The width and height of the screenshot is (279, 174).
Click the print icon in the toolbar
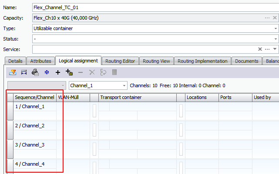pos(35,72)
